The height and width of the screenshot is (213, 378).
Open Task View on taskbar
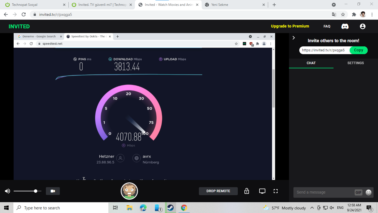coord(115,208)
